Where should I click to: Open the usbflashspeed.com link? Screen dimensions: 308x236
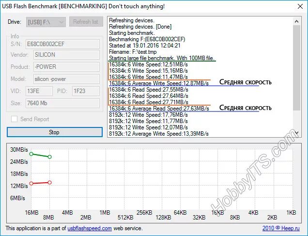pos(90,228)
